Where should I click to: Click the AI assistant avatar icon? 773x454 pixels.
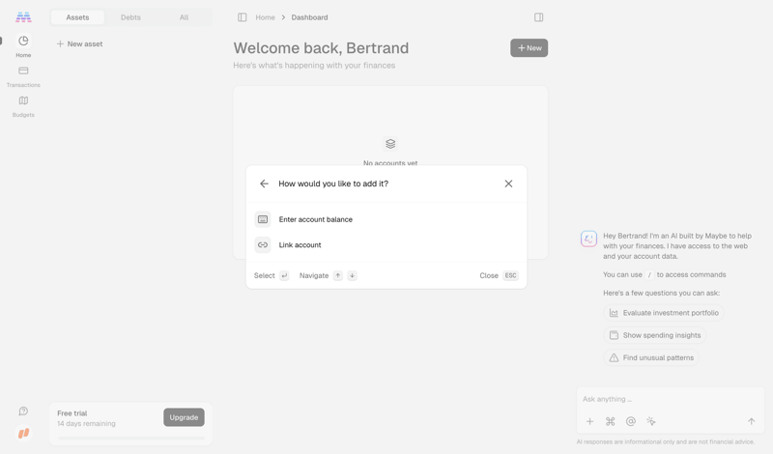[x=588, y=240]
